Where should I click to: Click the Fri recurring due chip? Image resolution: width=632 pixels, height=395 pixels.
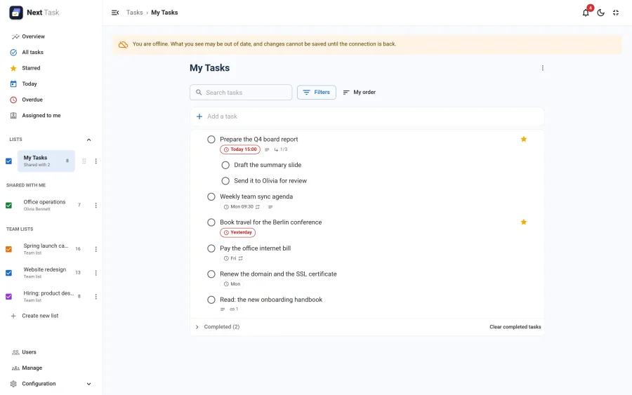click(233, 258)
